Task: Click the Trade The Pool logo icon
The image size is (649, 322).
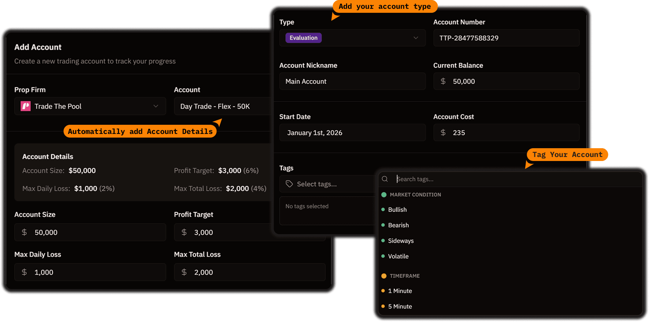Action: tap(26, 106)
